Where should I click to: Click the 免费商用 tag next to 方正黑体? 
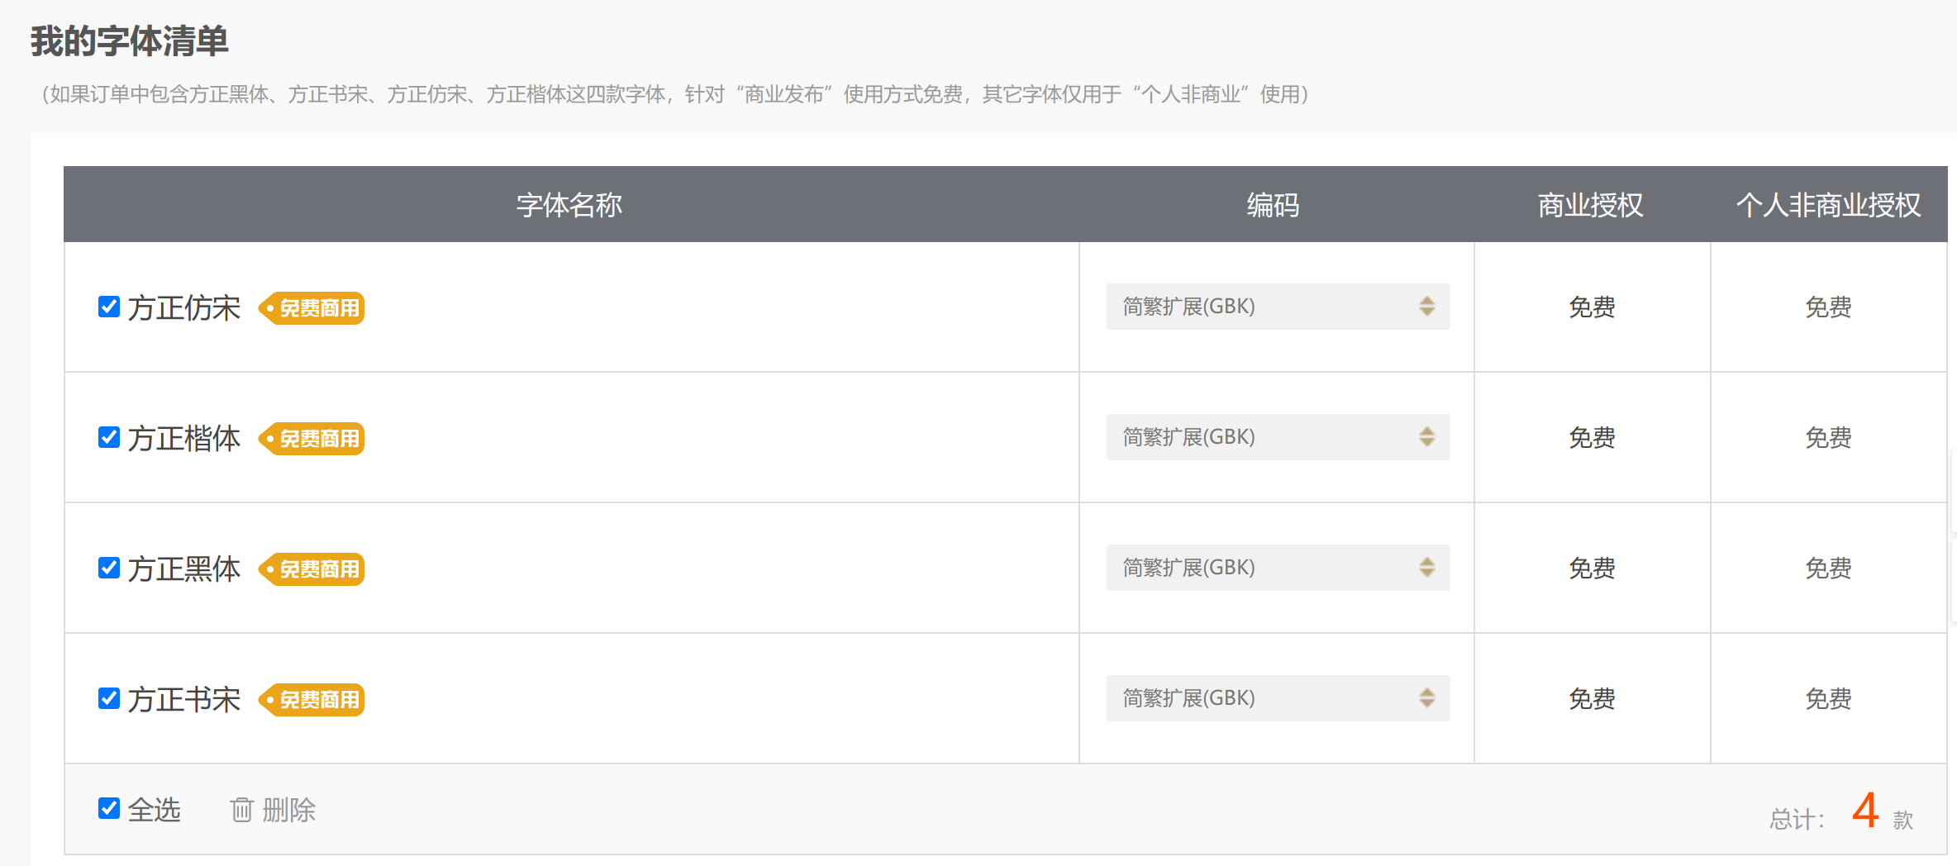(312, 569)
